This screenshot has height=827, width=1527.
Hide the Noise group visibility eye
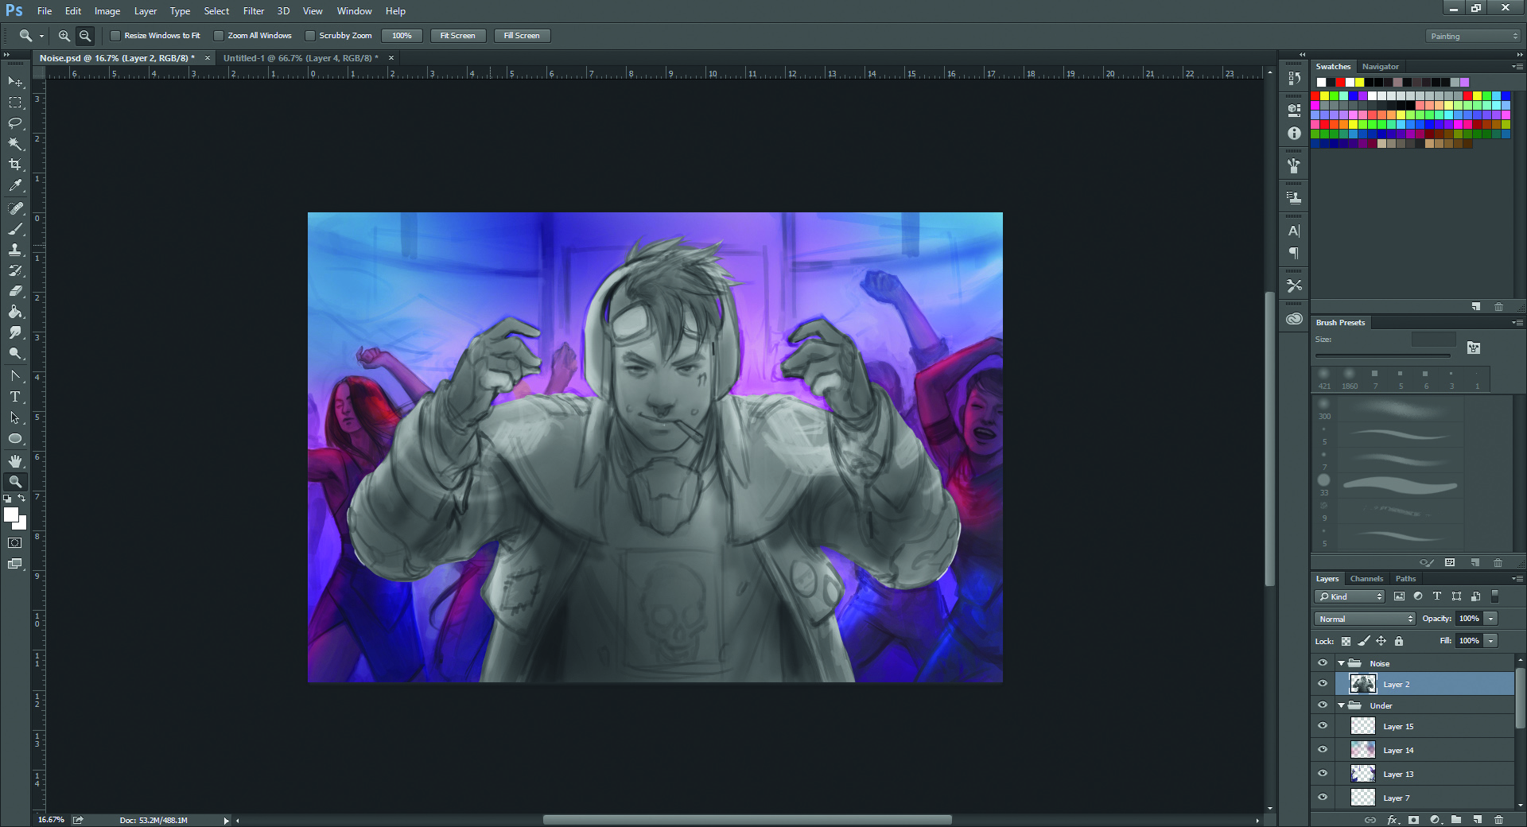(1323, 663)
